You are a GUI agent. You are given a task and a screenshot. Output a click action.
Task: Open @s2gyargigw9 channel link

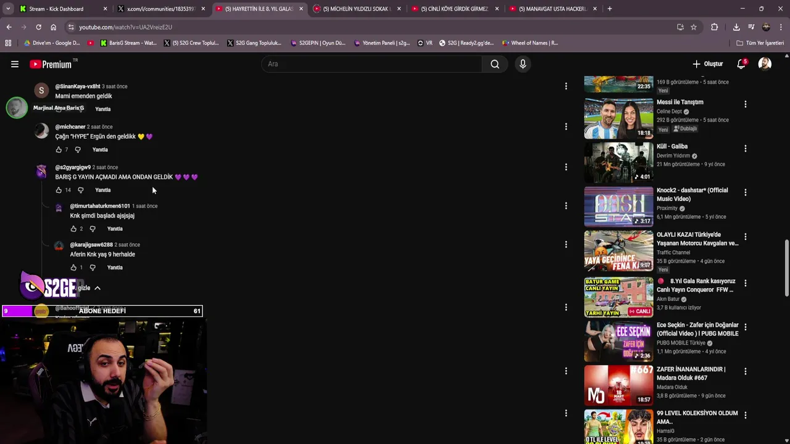click(73, 167)
